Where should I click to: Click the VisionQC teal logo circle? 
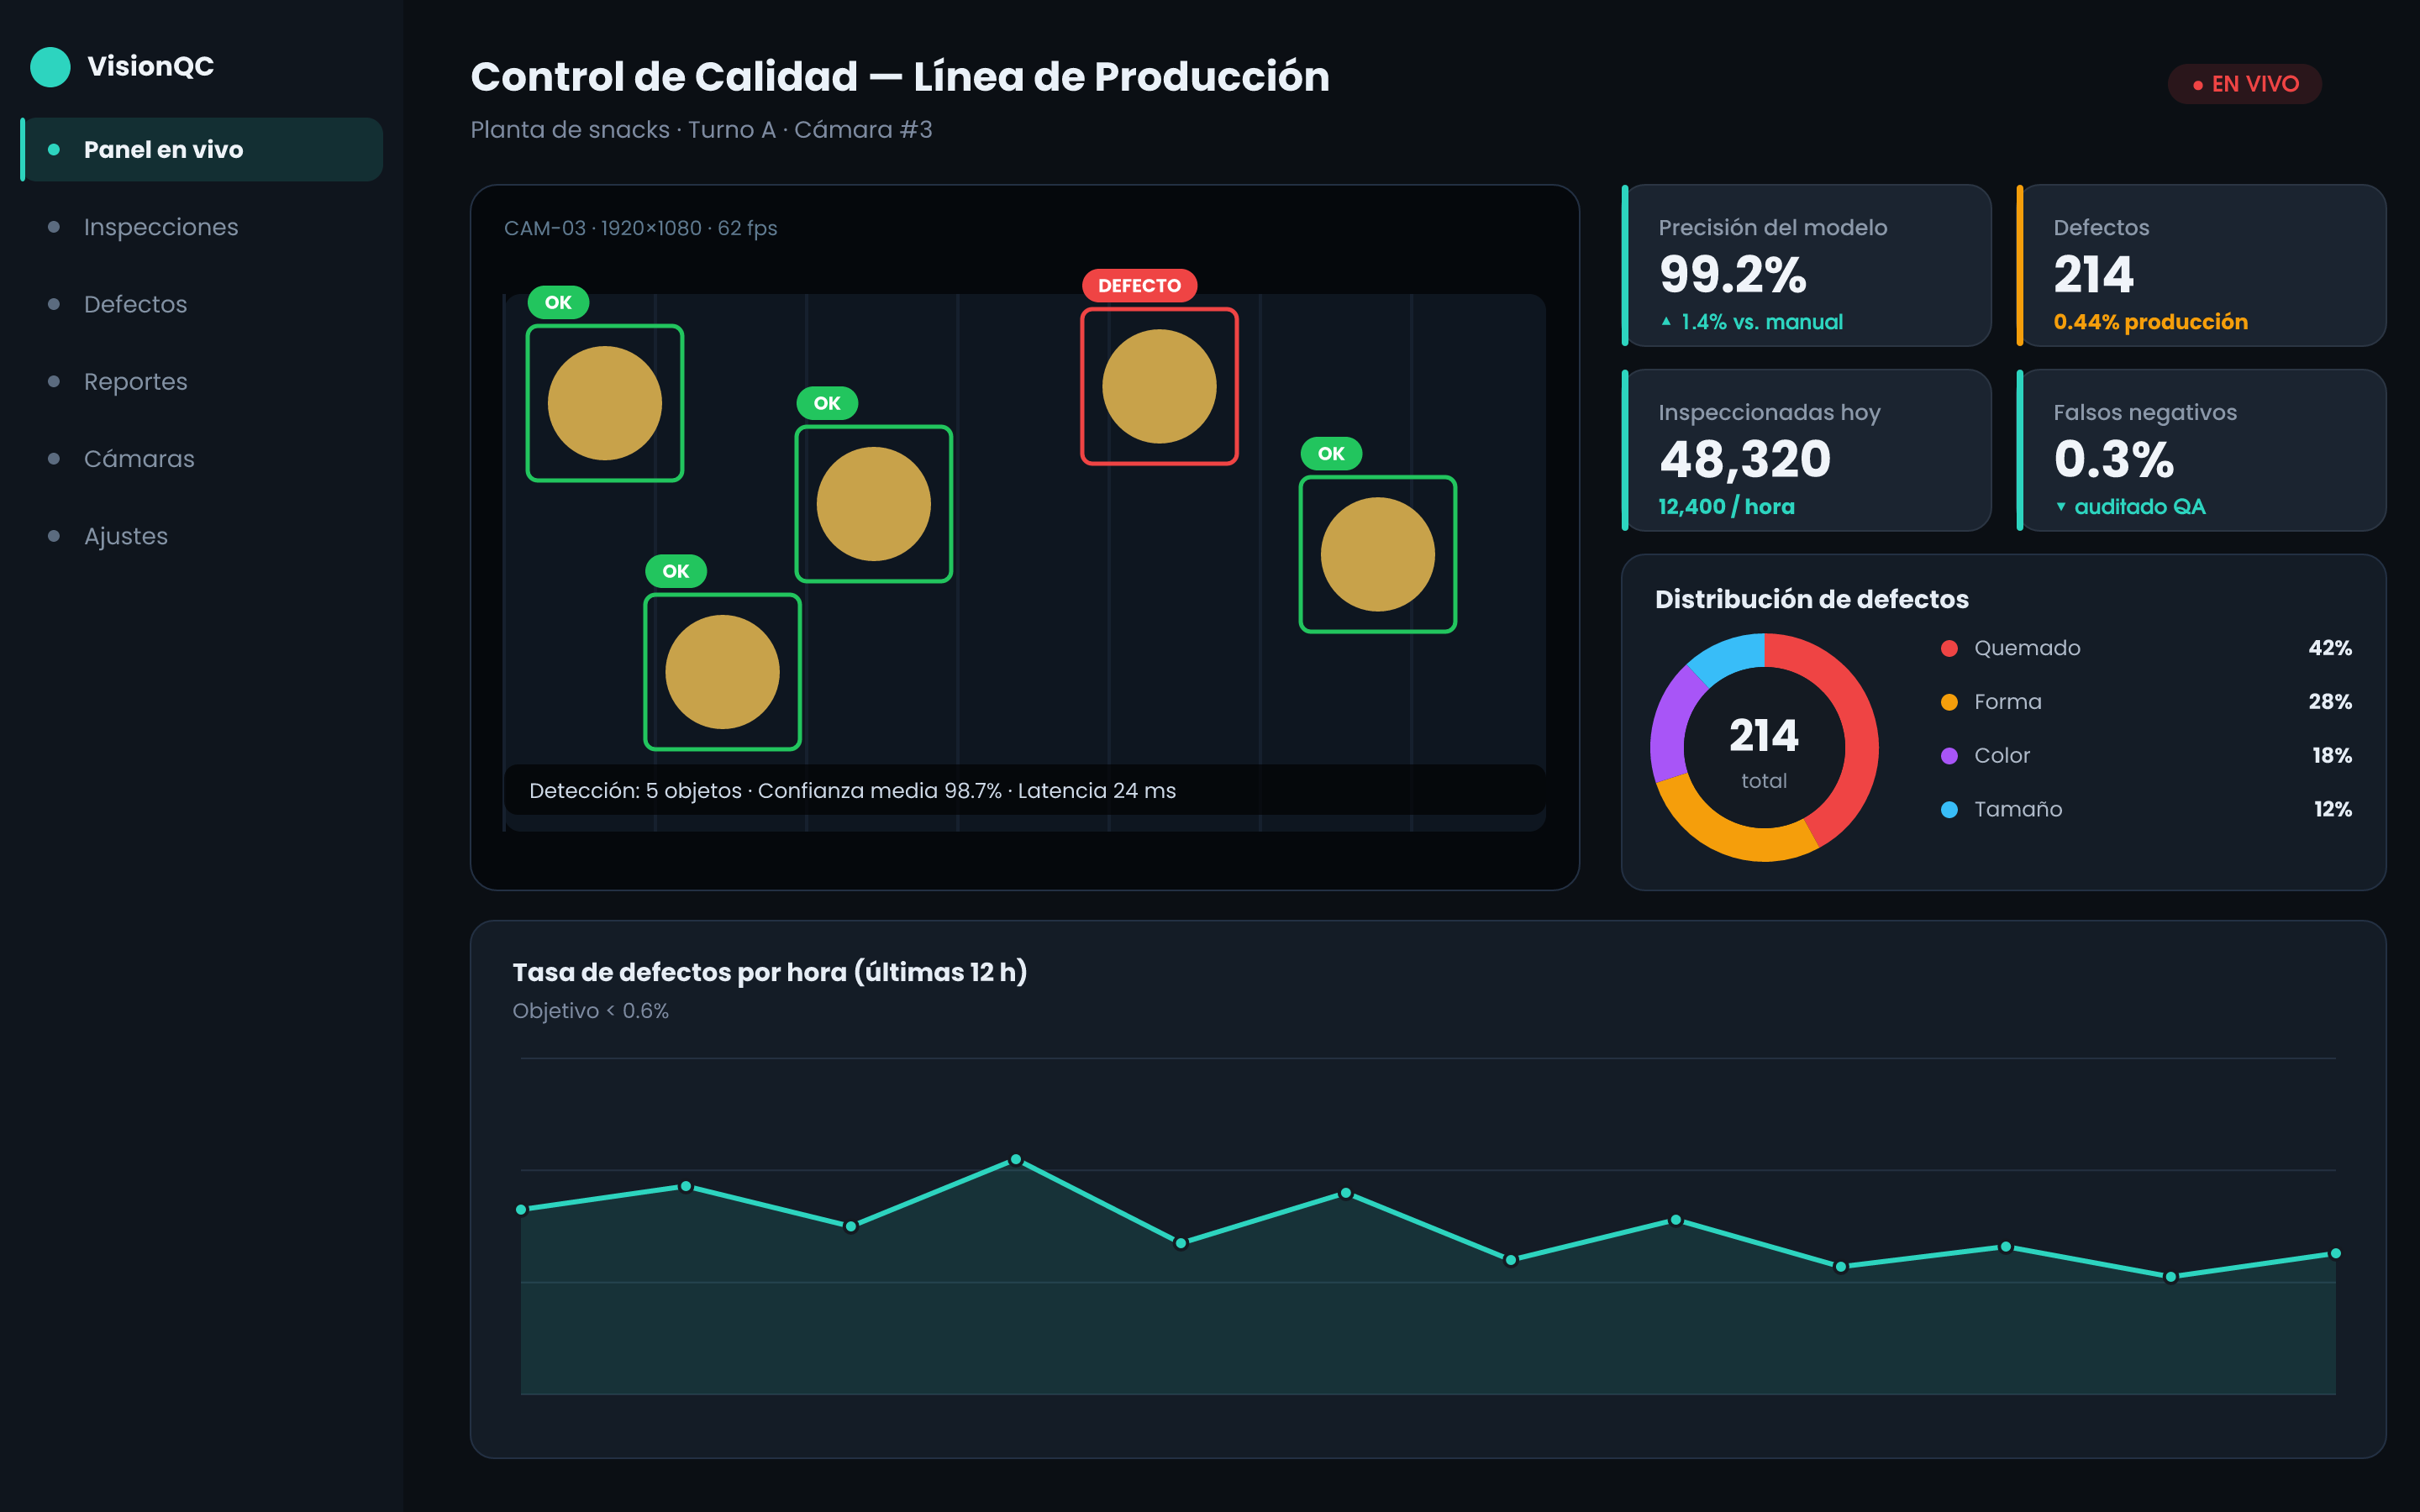(x=50, y=67)
